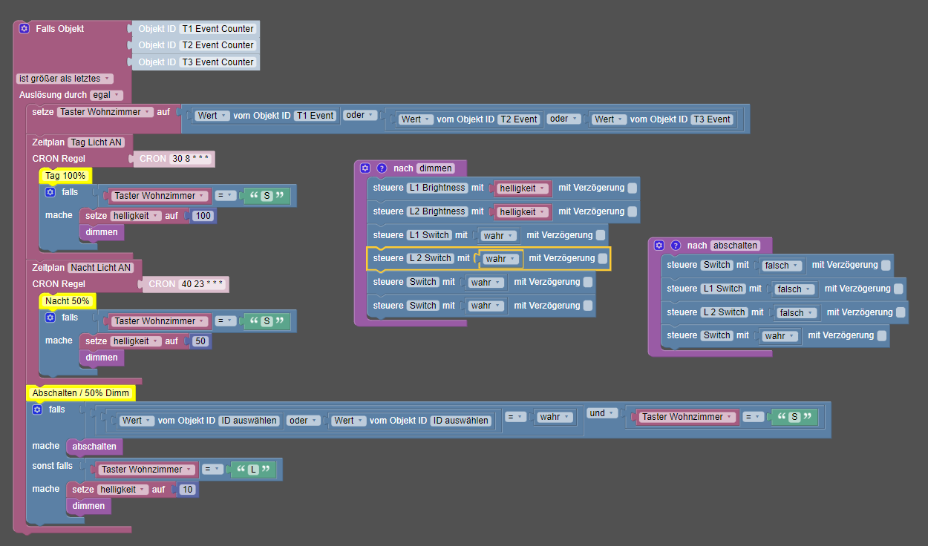The image size is (928, 546).
Task: Tick delay checkbox on abschalten L 2 Switch row
Action: [x=901, y=312]
